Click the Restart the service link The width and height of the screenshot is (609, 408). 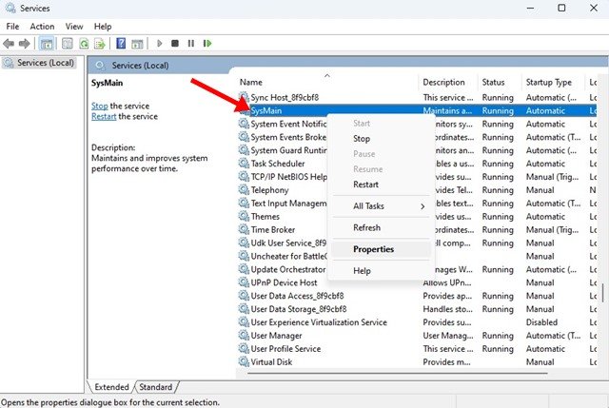pyautogui.click(x=104, y=116)
